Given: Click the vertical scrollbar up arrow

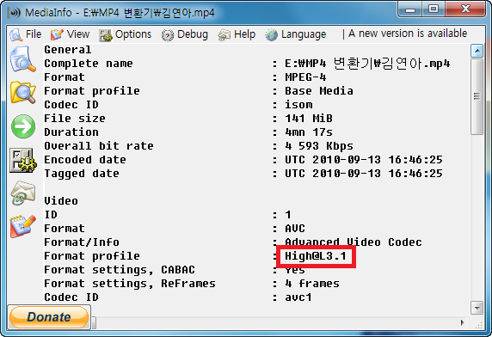Looking at the screenshot, I should [477, 51].
